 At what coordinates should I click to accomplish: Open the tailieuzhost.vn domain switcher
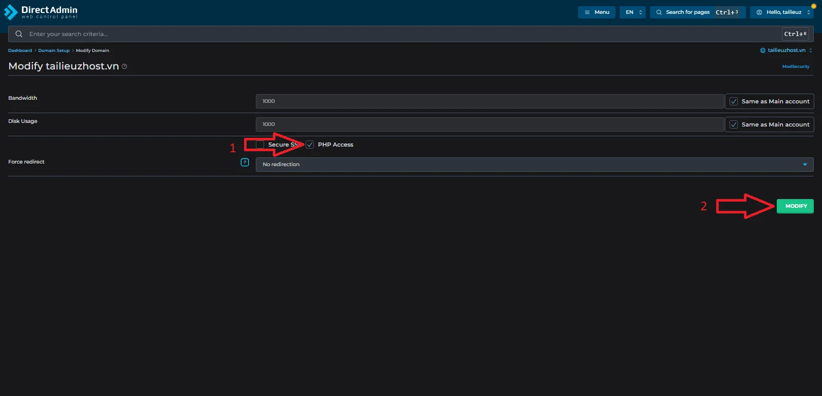pyautogui.click(x=787, y=50)
